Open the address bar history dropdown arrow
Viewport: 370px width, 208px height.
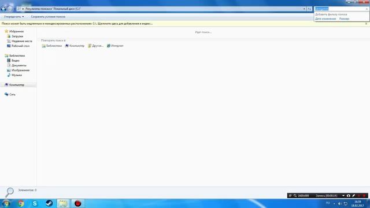tap(304, 9)
